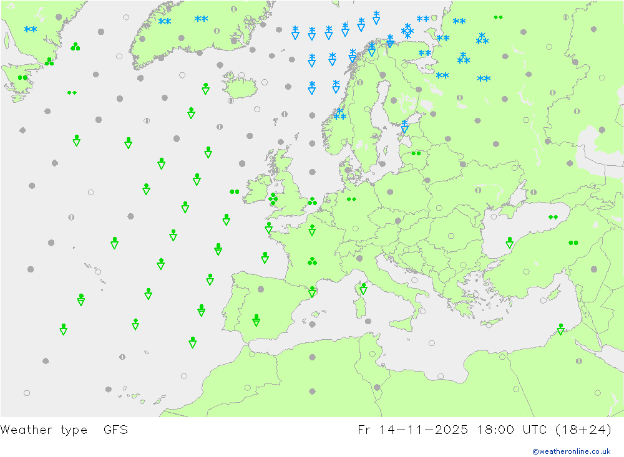Viewport: 624px width, 457px height.
Task: Click the grey overcast dot over central Spain's north
Action: (261, 289)
